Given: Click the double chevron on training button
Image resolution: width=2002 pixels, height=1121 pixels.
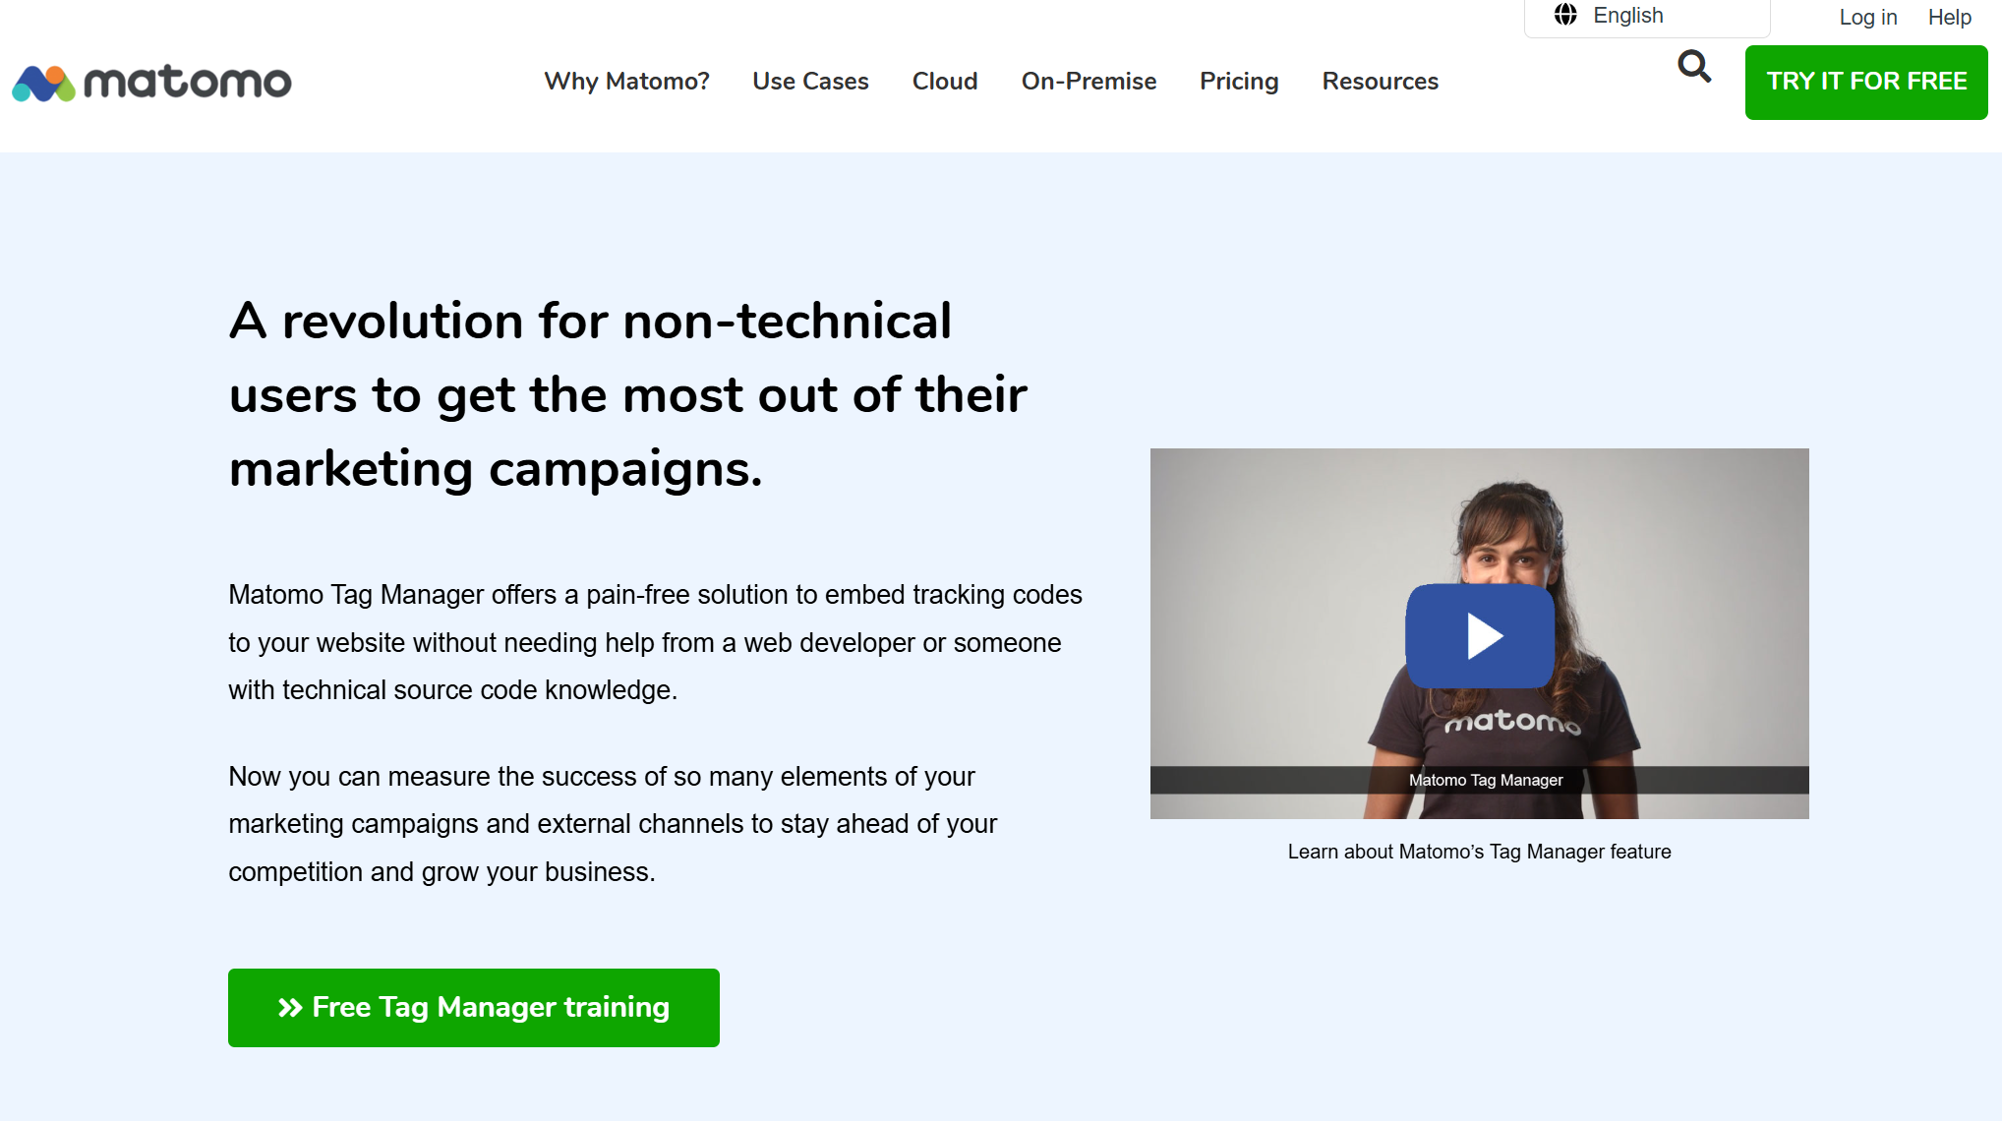Looking at the screenshot, I should pyautogui.click(x=290, y=1008).
